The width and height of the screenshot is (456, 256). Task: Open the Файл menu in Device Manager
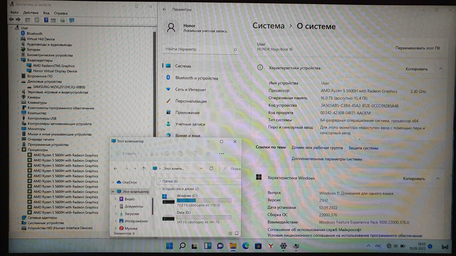coord(14,13)
